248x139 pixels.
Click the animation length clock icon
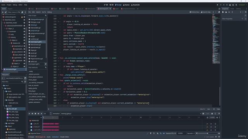207,117
